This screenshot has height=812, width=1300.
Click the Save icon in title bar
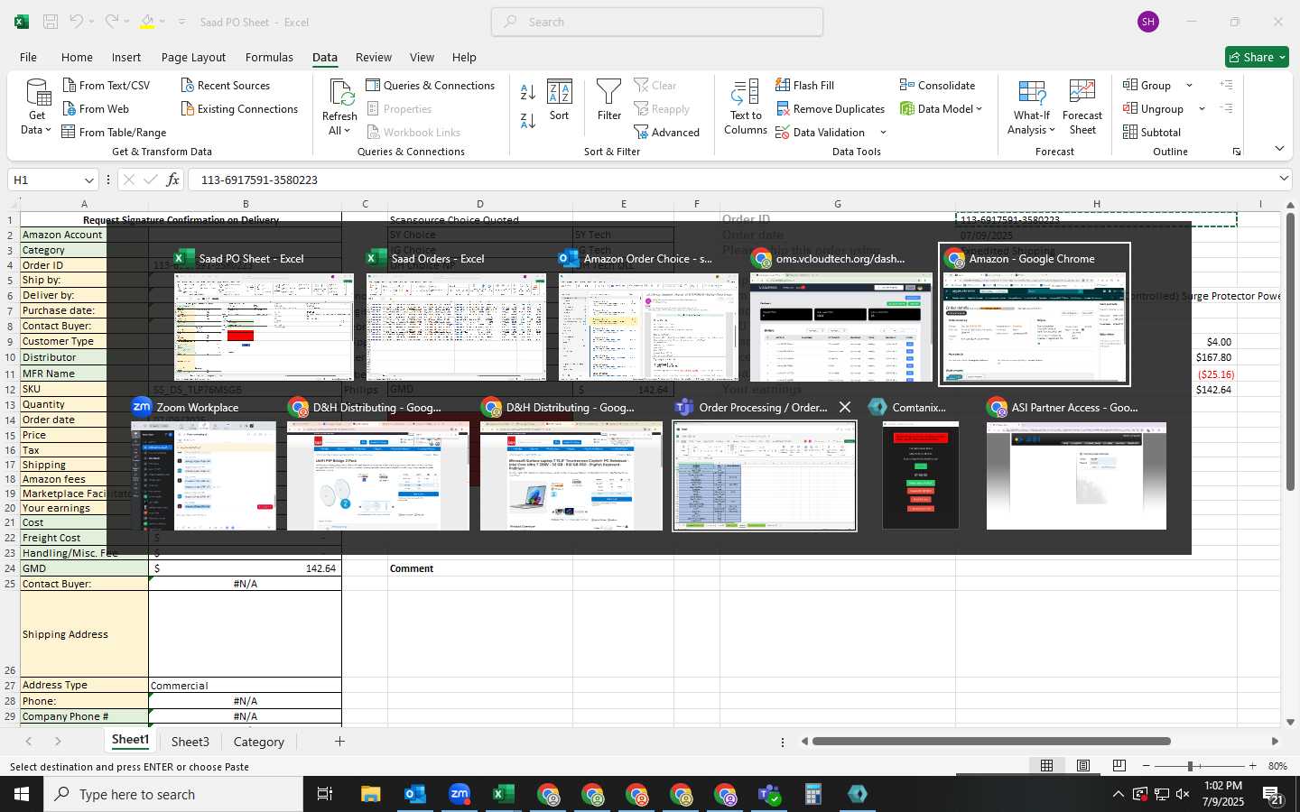51,22
